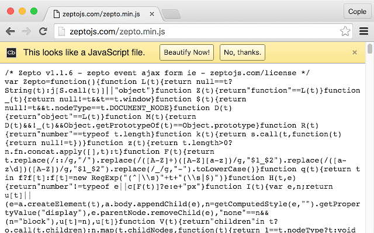Bookmark this page with the star icon
This screenshot has width=374, height=233.
(x=345, y=31)
